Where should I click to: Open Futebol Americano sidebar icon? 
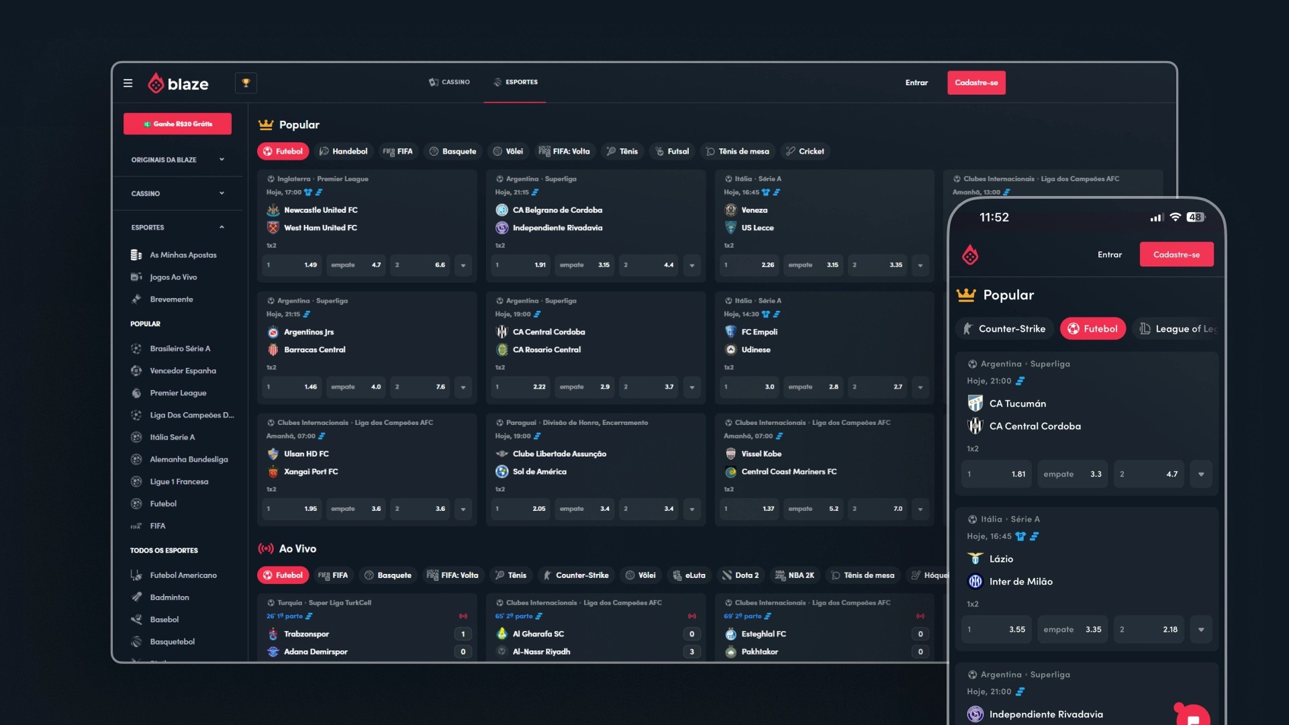[x=136, y=575]
